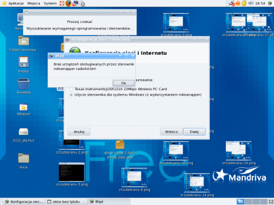The width and height of the screenshot is (274, 205).
Task: Open the System menu
Action: [x=50, y=3]
